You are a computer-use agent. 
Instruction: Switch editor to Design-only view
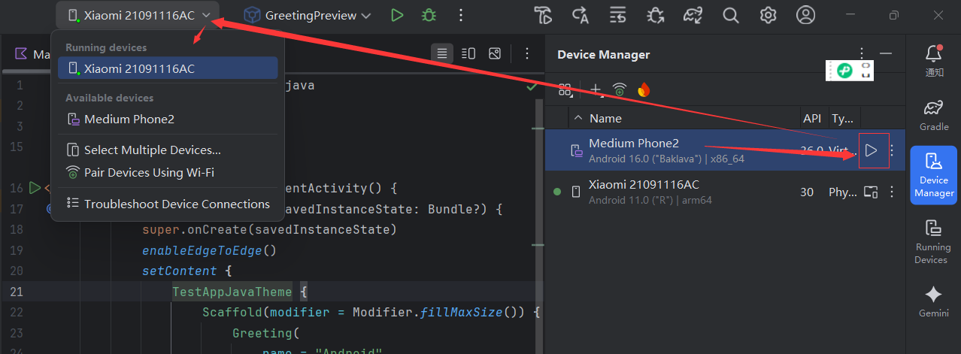click(495, 53)
